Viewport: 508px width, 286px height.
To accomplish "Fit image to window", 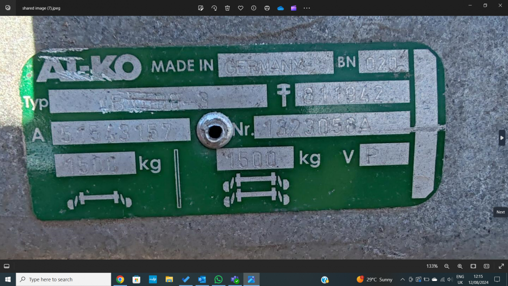I will [473, 266].
